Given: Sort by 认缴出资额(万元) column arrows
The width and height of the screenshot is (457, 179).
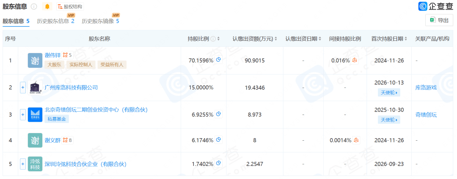Looking at the screenshot, I should point(276,39).
